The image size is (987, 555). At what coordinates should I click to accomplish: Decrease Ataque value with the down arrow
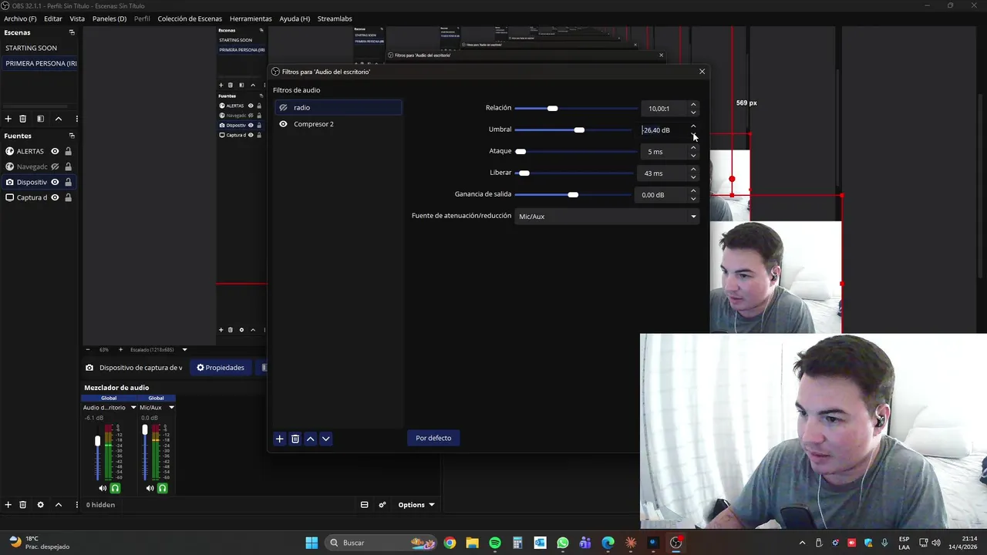(x=693, y=155)
